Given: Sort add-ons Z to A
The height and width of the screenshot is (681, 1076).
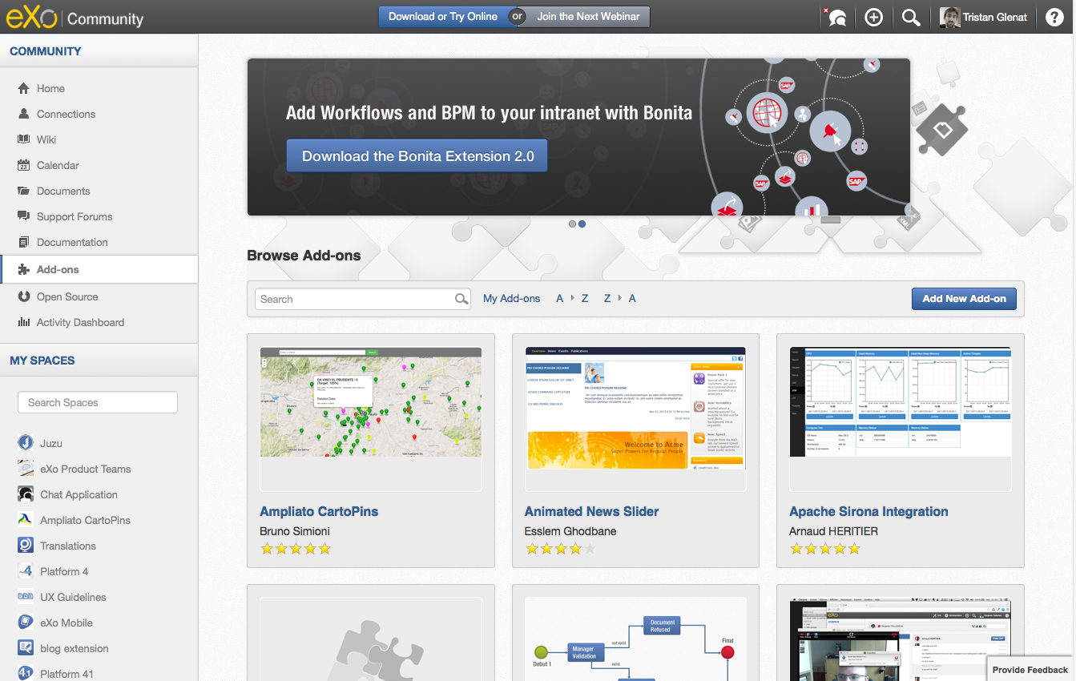Looking at the screenshot, I should tap(620, 299).
